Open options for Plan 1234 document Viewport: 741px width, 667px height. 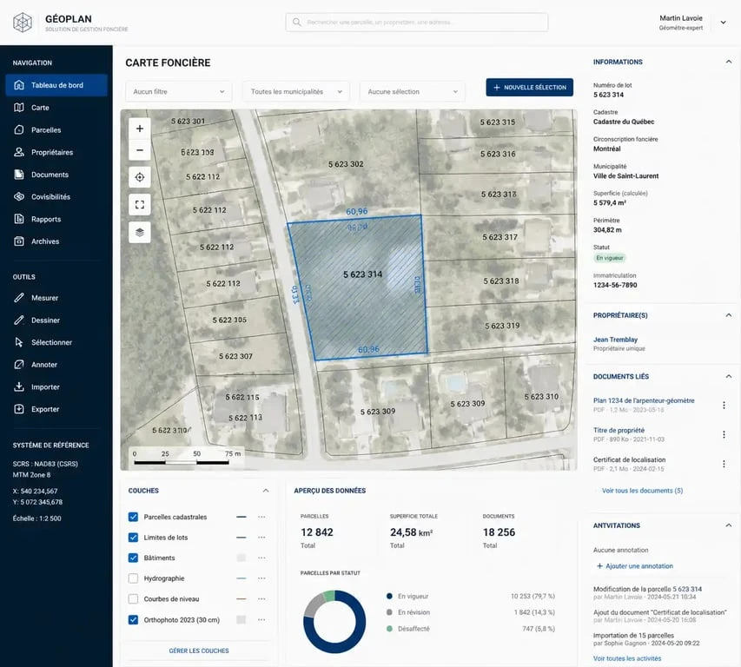click(724, 405)
